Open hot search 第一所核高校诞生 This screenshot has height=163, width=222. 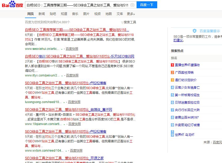[x=187, y=95]
